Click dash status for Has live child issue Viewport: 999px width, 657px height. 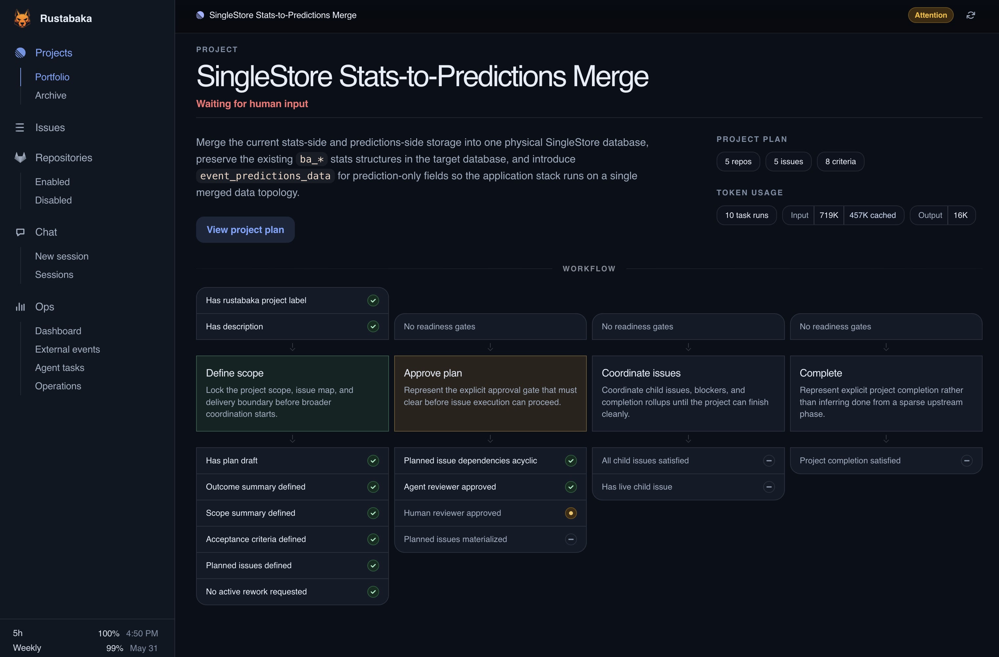coord(769,487)
